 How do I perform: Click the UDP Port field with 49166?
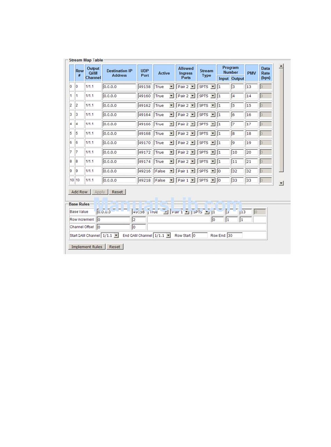click(x=145, y=124)
